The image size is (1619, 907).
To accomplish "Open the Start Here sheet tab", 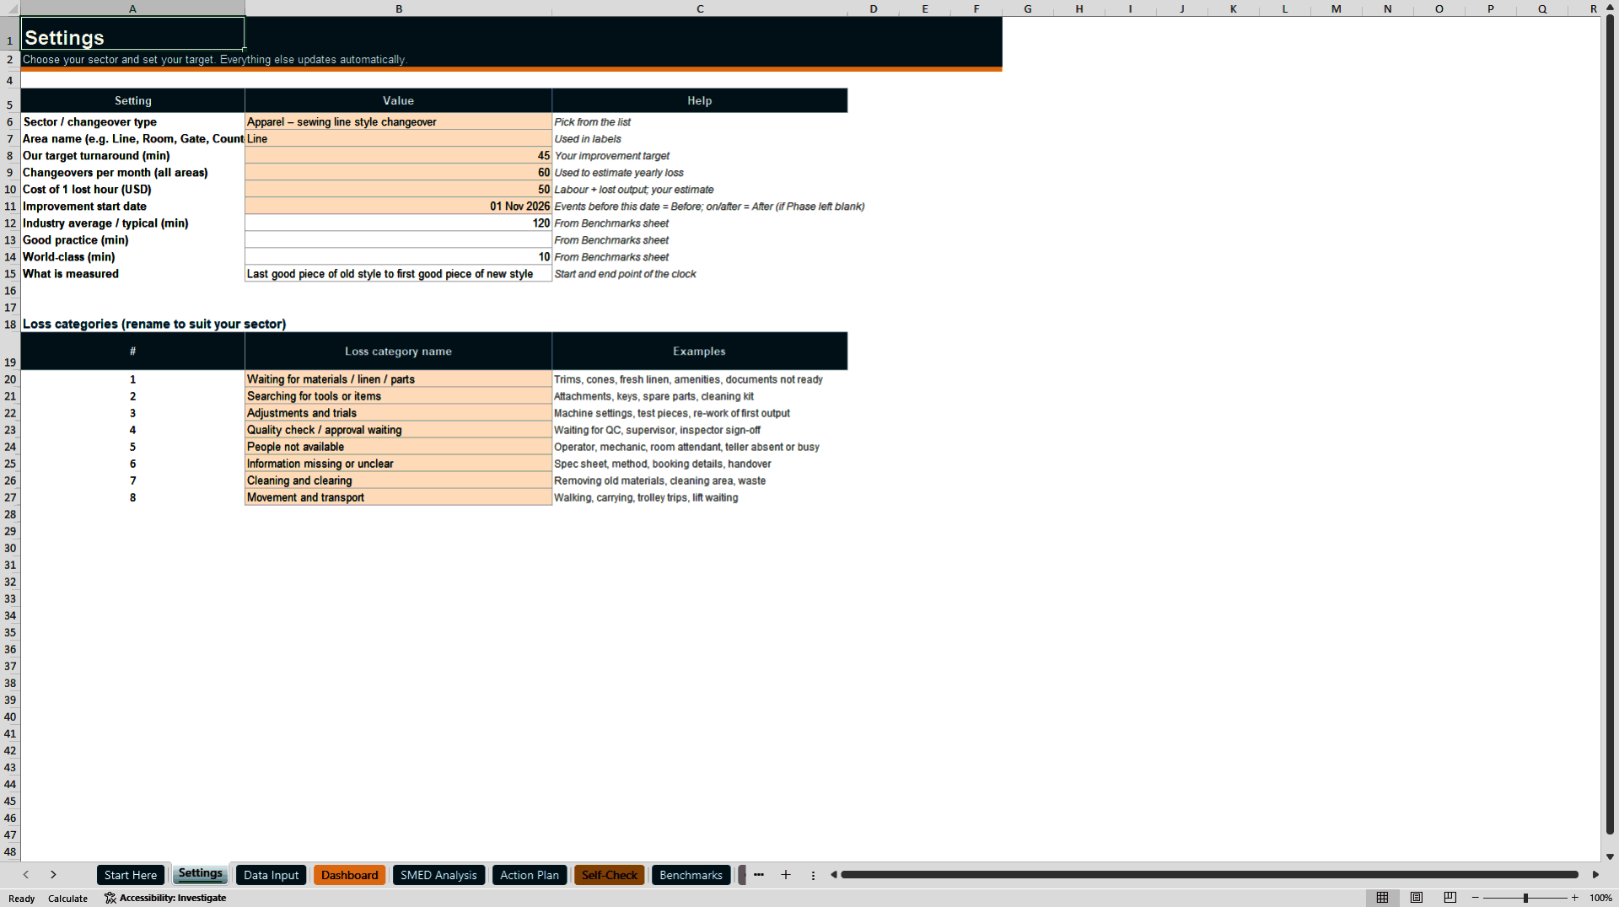I will 131,875.
